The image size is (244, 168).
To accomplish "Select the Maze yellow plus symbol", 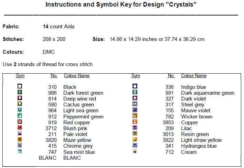I will point(20,140).
